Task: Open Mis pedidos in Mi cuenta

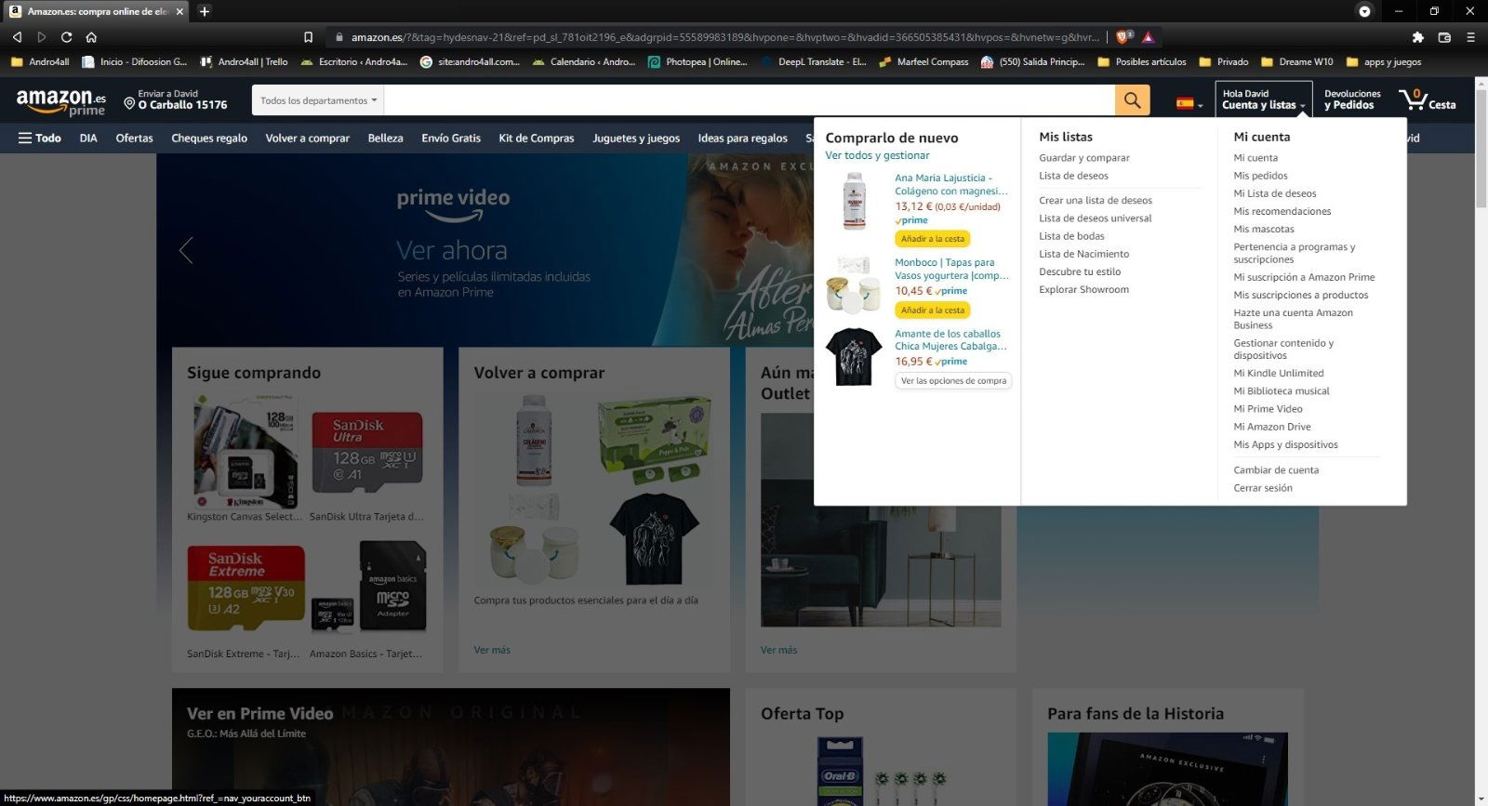Action: click(x=1260, y=176)
